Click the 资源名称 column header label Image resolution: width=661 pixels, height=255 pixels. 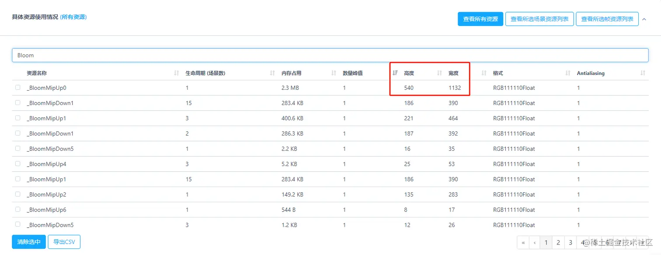pos(37,73)
